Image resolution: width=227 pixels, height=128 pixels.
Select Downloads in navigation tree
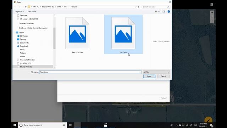point(24,46)
